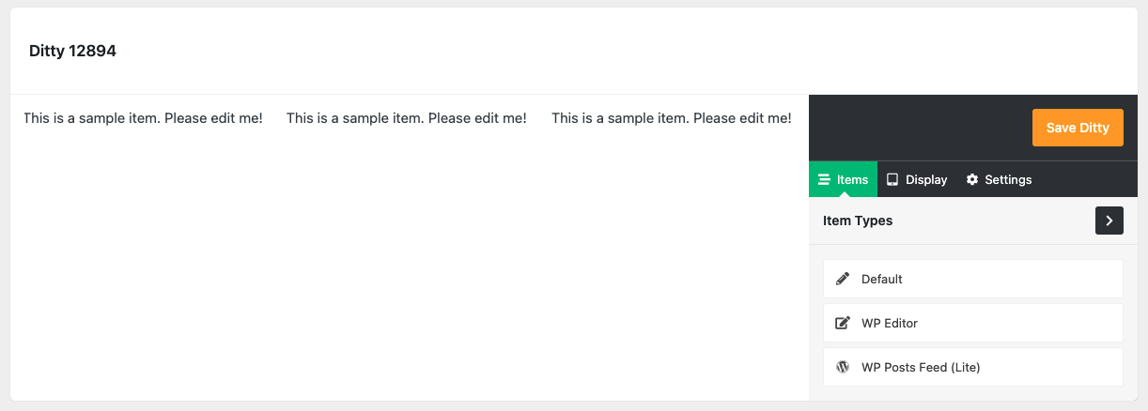Click the Item Types heading text

pyautogui.click(x=858, y=221)
